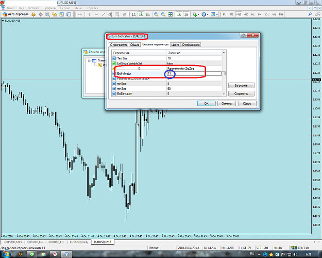Click the parameters list scroll-down arrow
The width and height of the screenshot is (322, 258).
[224, 94]
